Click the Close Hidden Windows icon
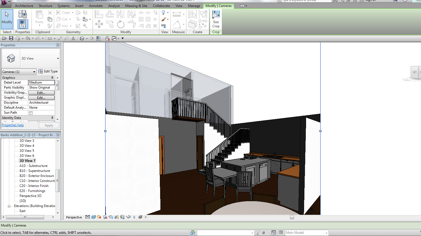421x236 pixels. [107, 38]
